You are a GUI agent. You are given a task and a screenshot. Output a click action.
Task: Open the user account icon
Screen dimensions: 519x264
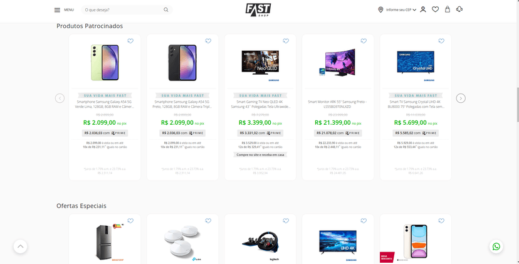[423, 9]
